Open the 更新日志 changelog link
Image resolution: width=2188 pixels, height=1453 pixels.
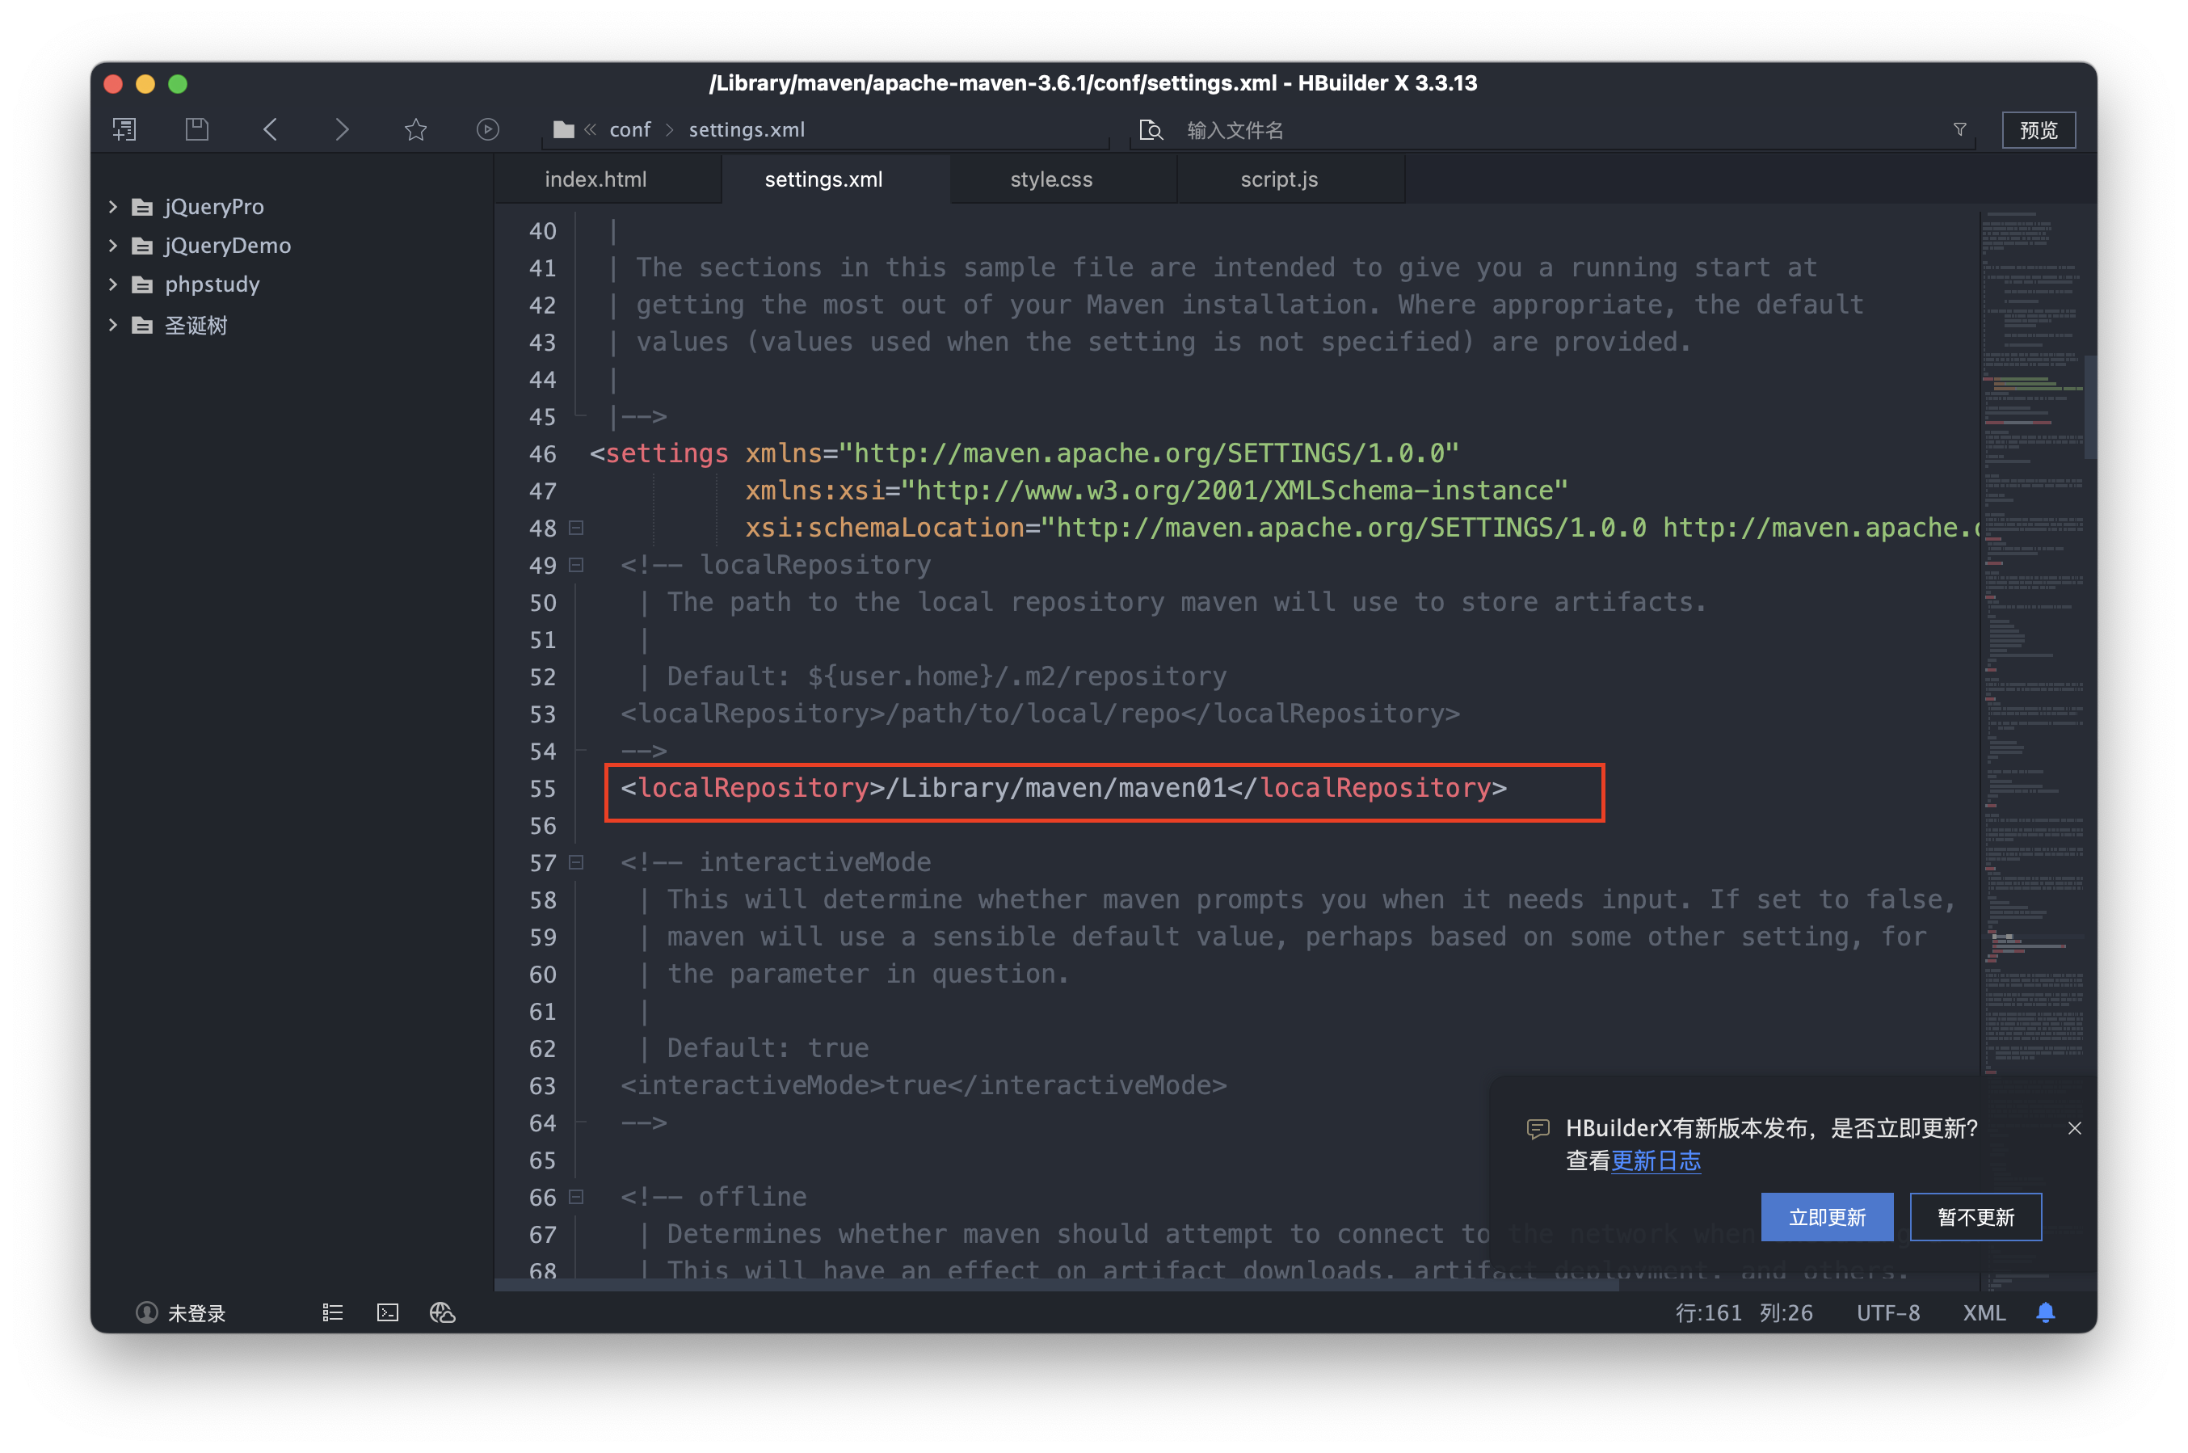click(x=1656, y=1161)
